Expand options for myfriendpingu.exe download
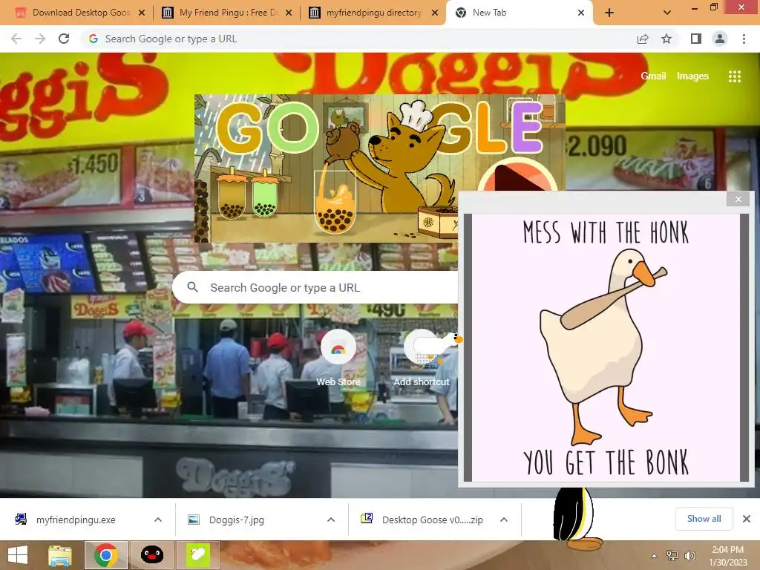Image resolution: width=760 pixels, height=570 pixels. pos(158,520)
